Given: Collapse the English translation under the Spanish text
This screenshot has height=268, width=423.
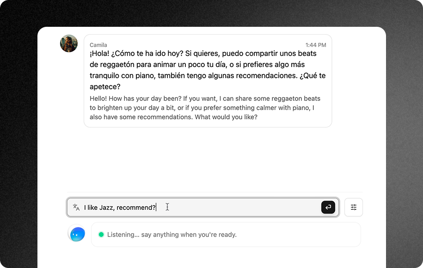Looking at the screenshot, I should pyautogui.click(x=208, y=107).
